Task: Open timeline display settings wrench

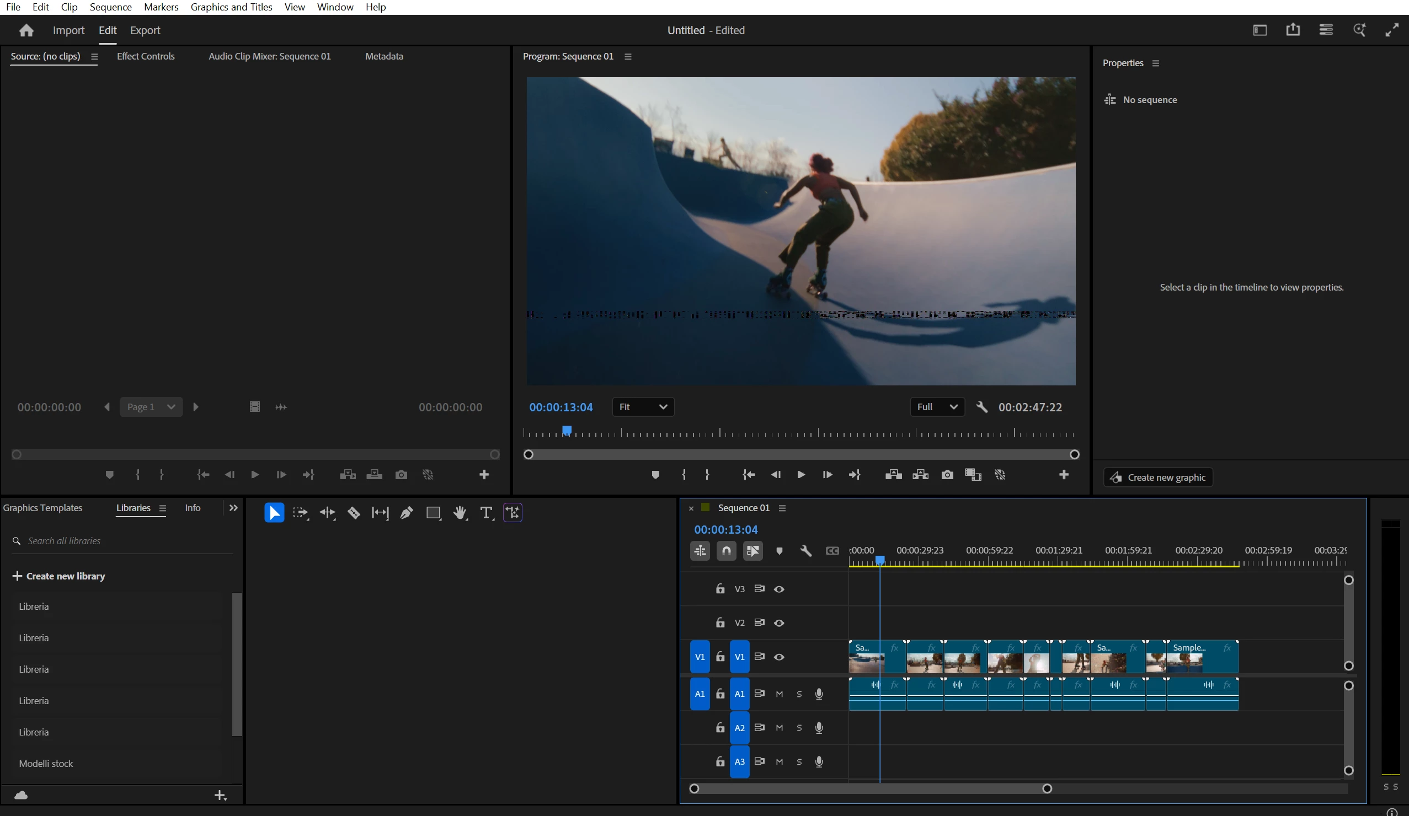Action: [x=805, y=551]
